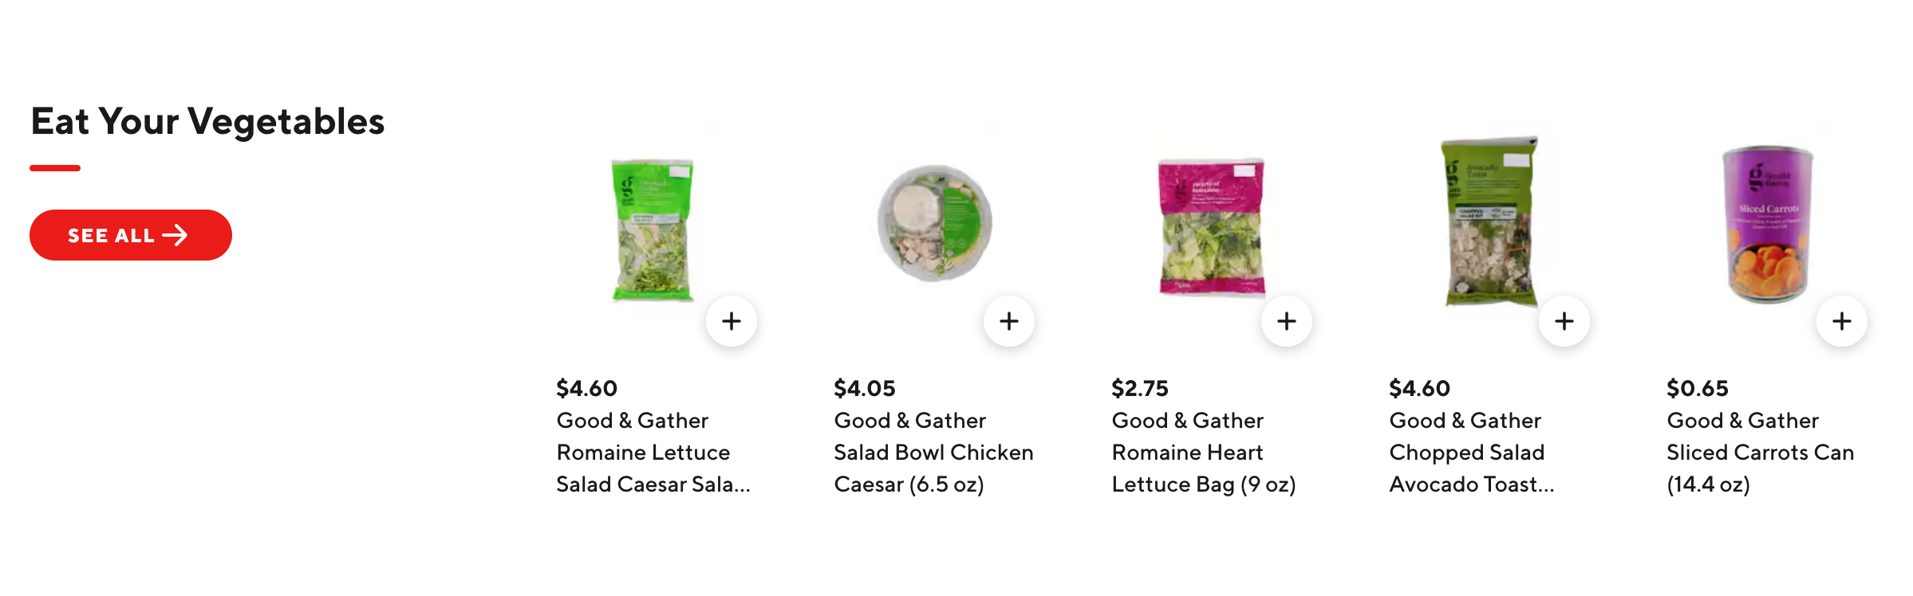This screenshot has width=1913, height=596.
Task: Open Good & Gather Romaine Lettuce Salad link
Action: [x=653, y=452]
